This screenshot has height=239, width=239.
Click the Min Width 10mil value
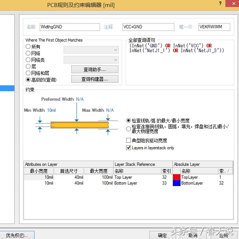tap(51, 110)
